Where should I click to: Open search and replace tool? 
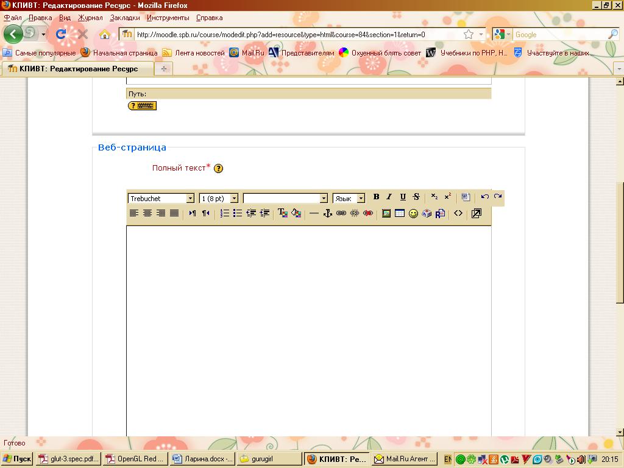pos(440,214)
